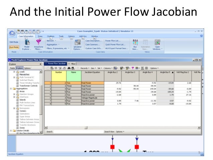Toggle Run Mode button
213x160 pixels.
click(14, 47)
